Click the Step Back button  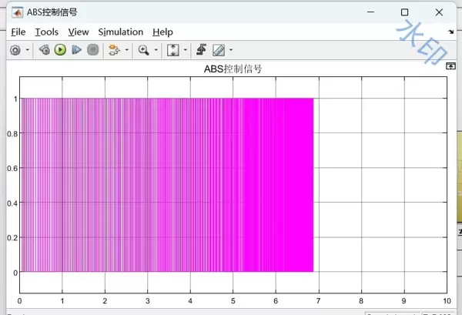tap(44, 50)
